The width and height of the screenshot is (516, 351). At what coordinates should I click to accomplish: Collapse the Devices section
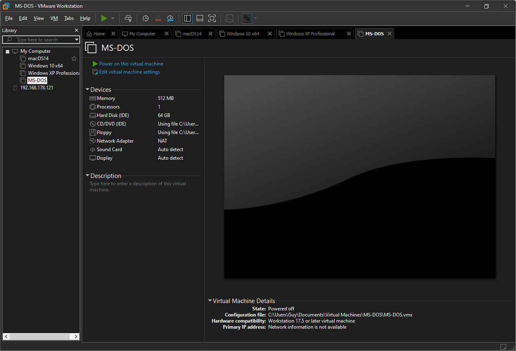(x=87, y=90)
